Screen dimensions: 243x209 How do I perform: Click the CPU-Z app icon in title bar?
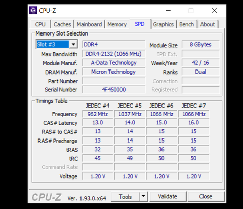tap(33, 10)
